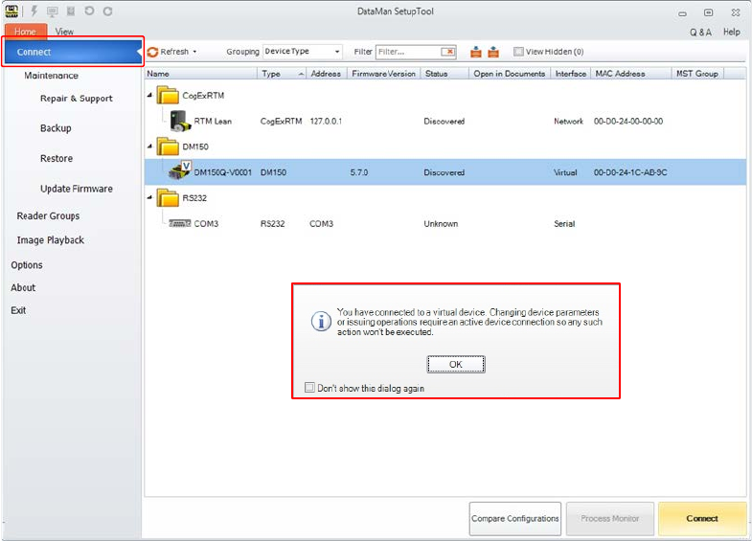Image resolution: width=752 pixels, height=541 pixels.
Task: Click the Compare Configurations button
Action: coord(515,518)
